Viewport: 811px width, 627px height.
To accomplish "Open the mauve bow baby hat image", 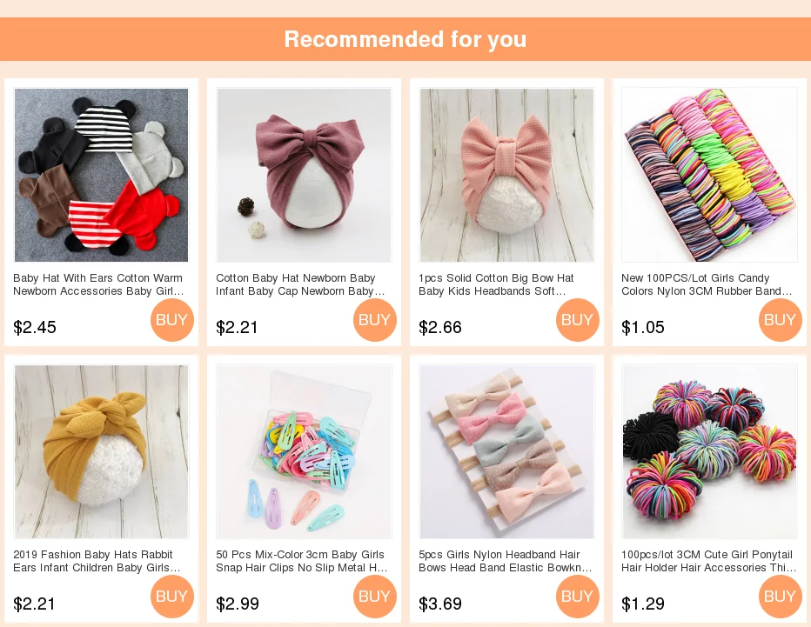I will coord(305,175).
